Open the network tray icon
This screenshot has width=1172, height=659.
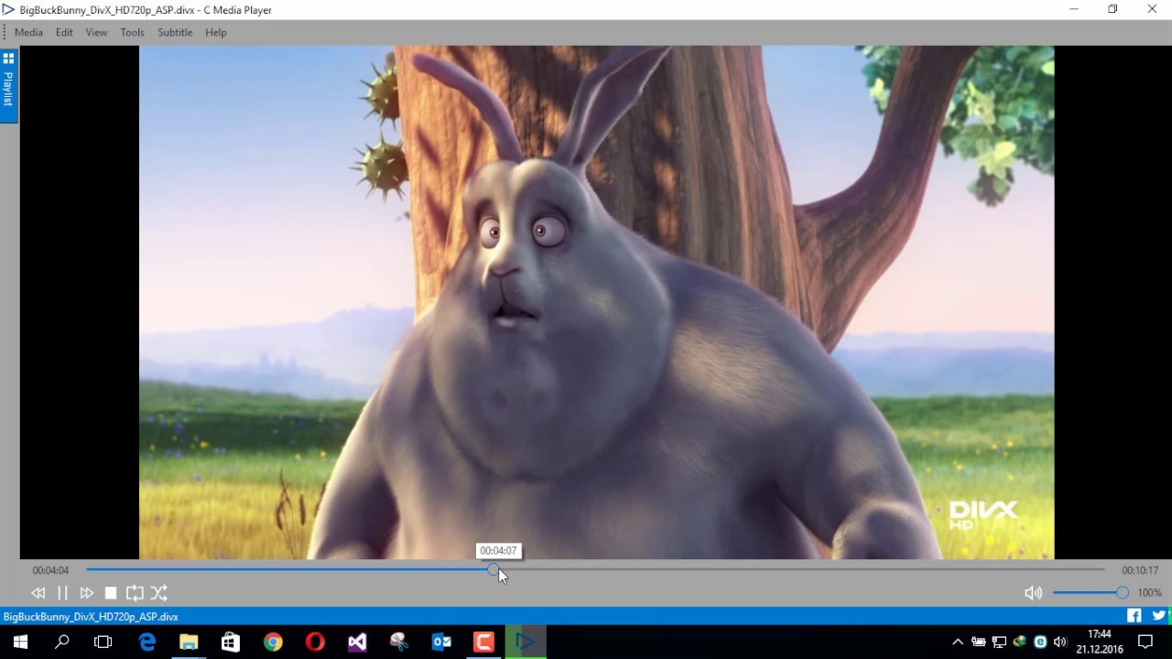999,643
